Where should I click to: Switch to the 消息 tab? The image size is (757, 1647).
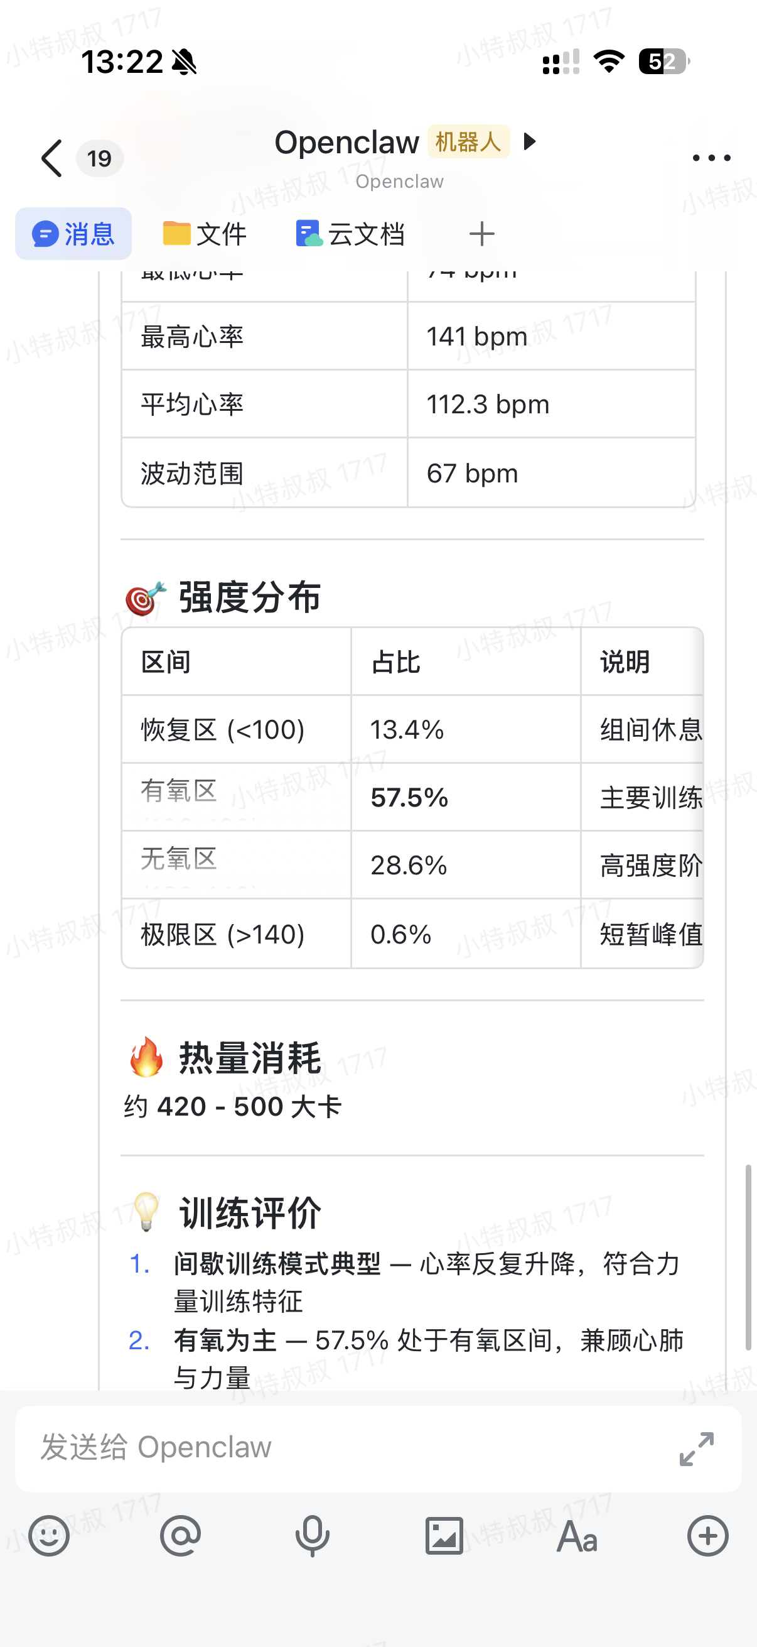pos(73,234)
